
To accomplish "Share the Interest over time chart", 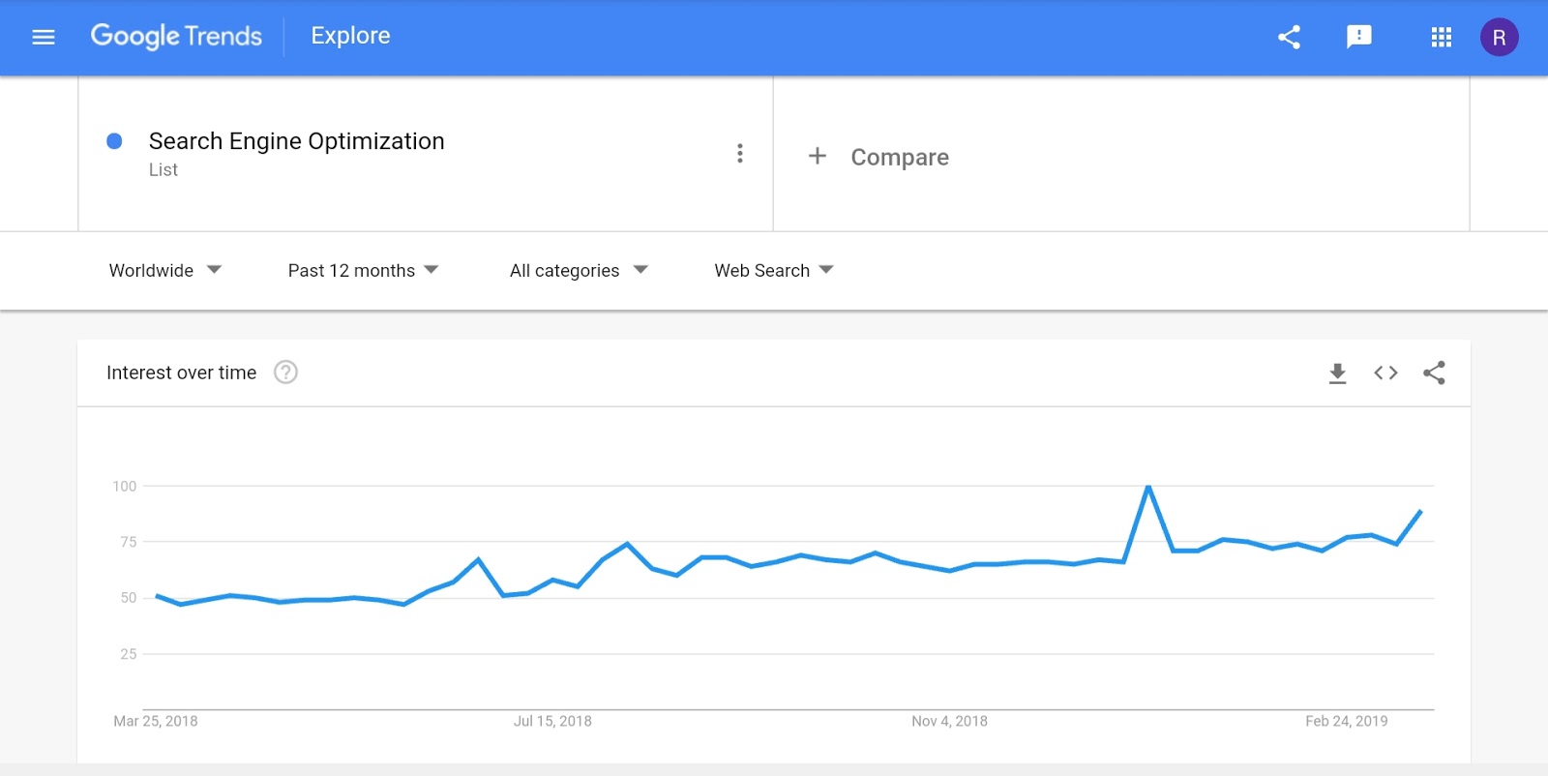I will point(1434,373).
